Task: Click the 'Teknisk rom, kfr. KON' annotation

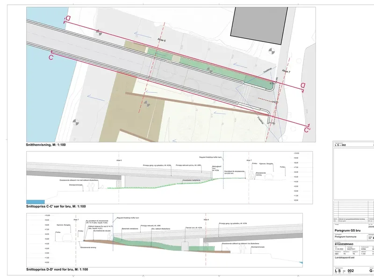Action: (194, 228)
